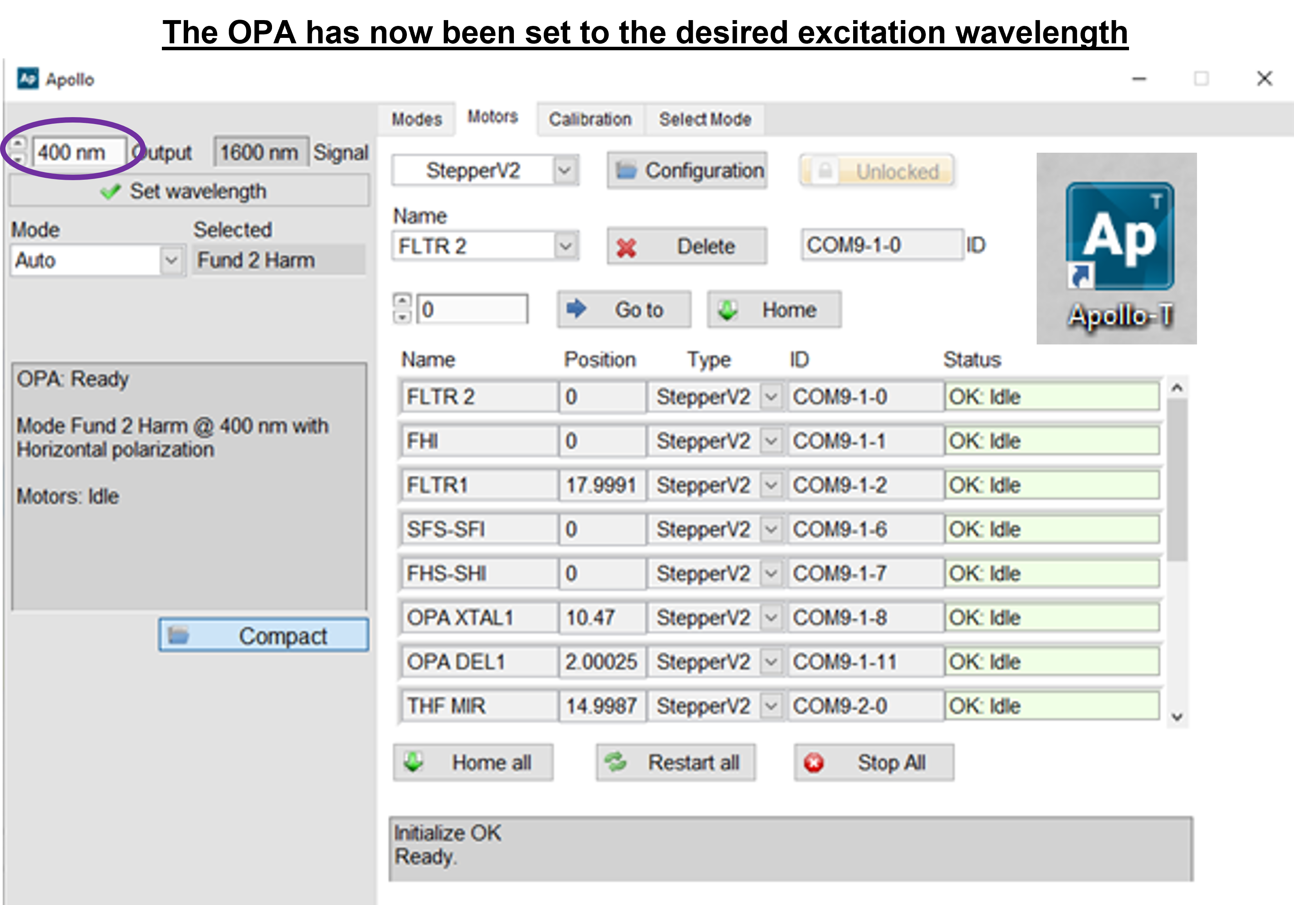Click the red X Delete icon
Screen dimensions: 1294x905
point(626,247)
